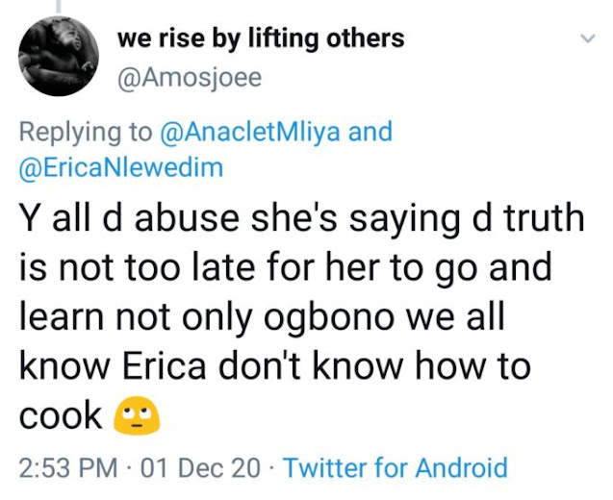Viewport: 613px width, 500px height.
Task: Open the 'we rise by lifting others' profile name
Action: [x=260, y=39]
